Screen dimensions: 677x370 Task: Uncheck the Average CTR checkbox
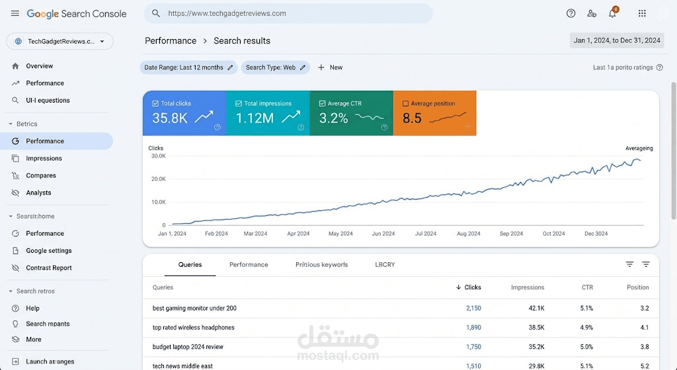click(322, 104)
